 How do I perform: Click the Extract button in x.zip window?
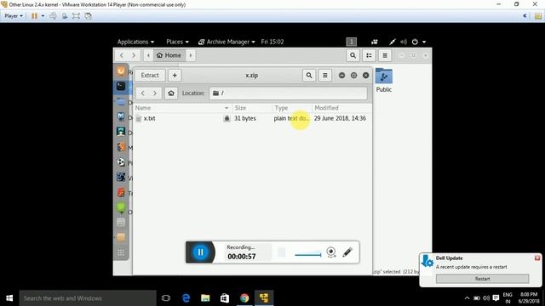coord(150,76)
